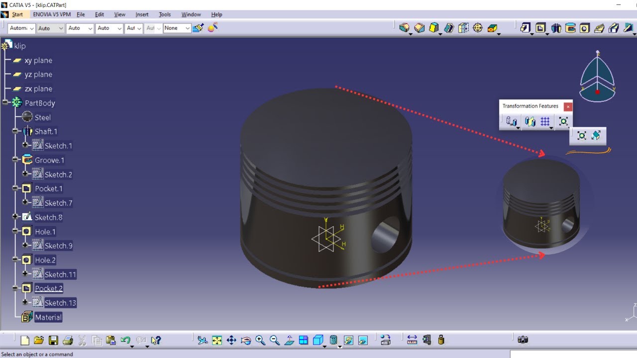Click the Capture camera icon

(523, 340)
